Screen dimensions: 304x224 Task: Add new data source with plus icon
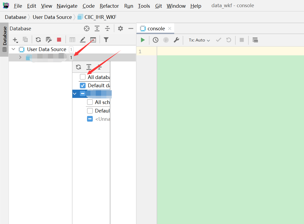pyautogui.click(x=15, y=40)
